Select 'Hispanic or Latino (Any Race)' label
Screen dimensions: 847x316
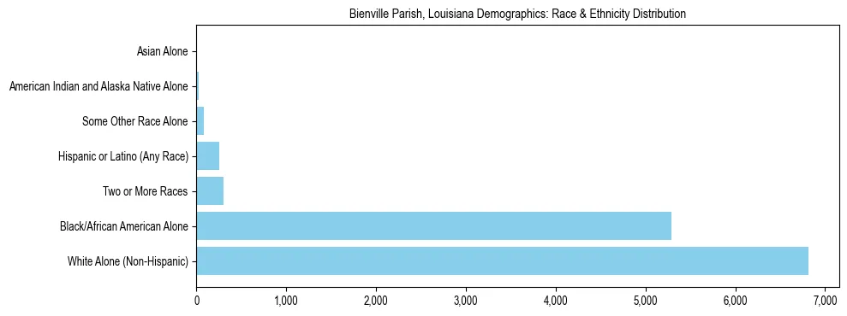pos(123,156)
